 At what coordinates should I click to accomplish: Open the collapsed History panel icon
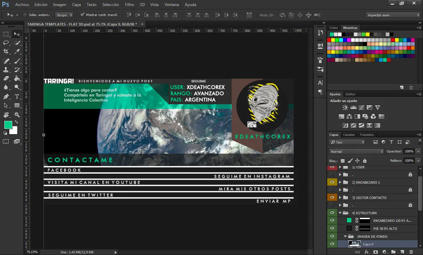(320, 33)
